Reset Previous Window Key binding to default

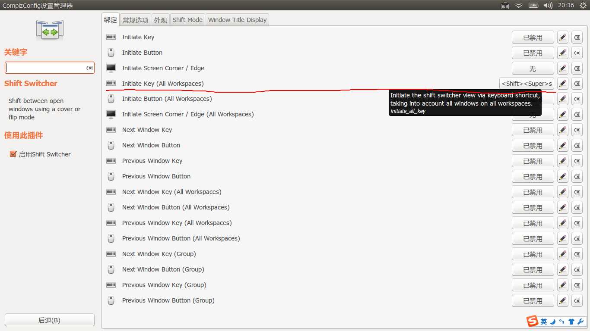pyautogui.click(x=577, y=161)
